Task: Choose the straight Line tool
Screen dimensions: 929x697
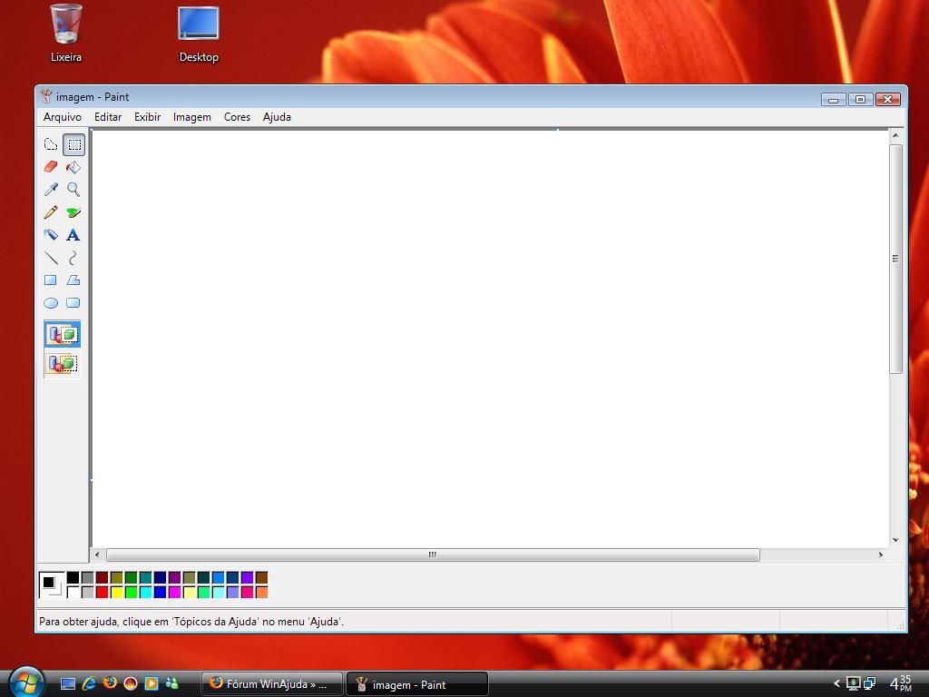Action: [51, 257]
